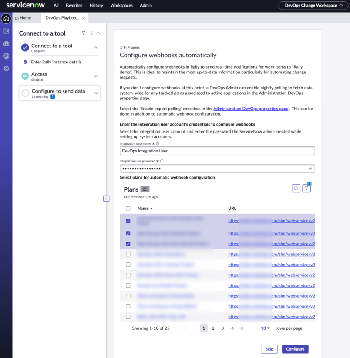Select Enter Rally instance details step
The image size is (350, 358).
coord(56,62)
